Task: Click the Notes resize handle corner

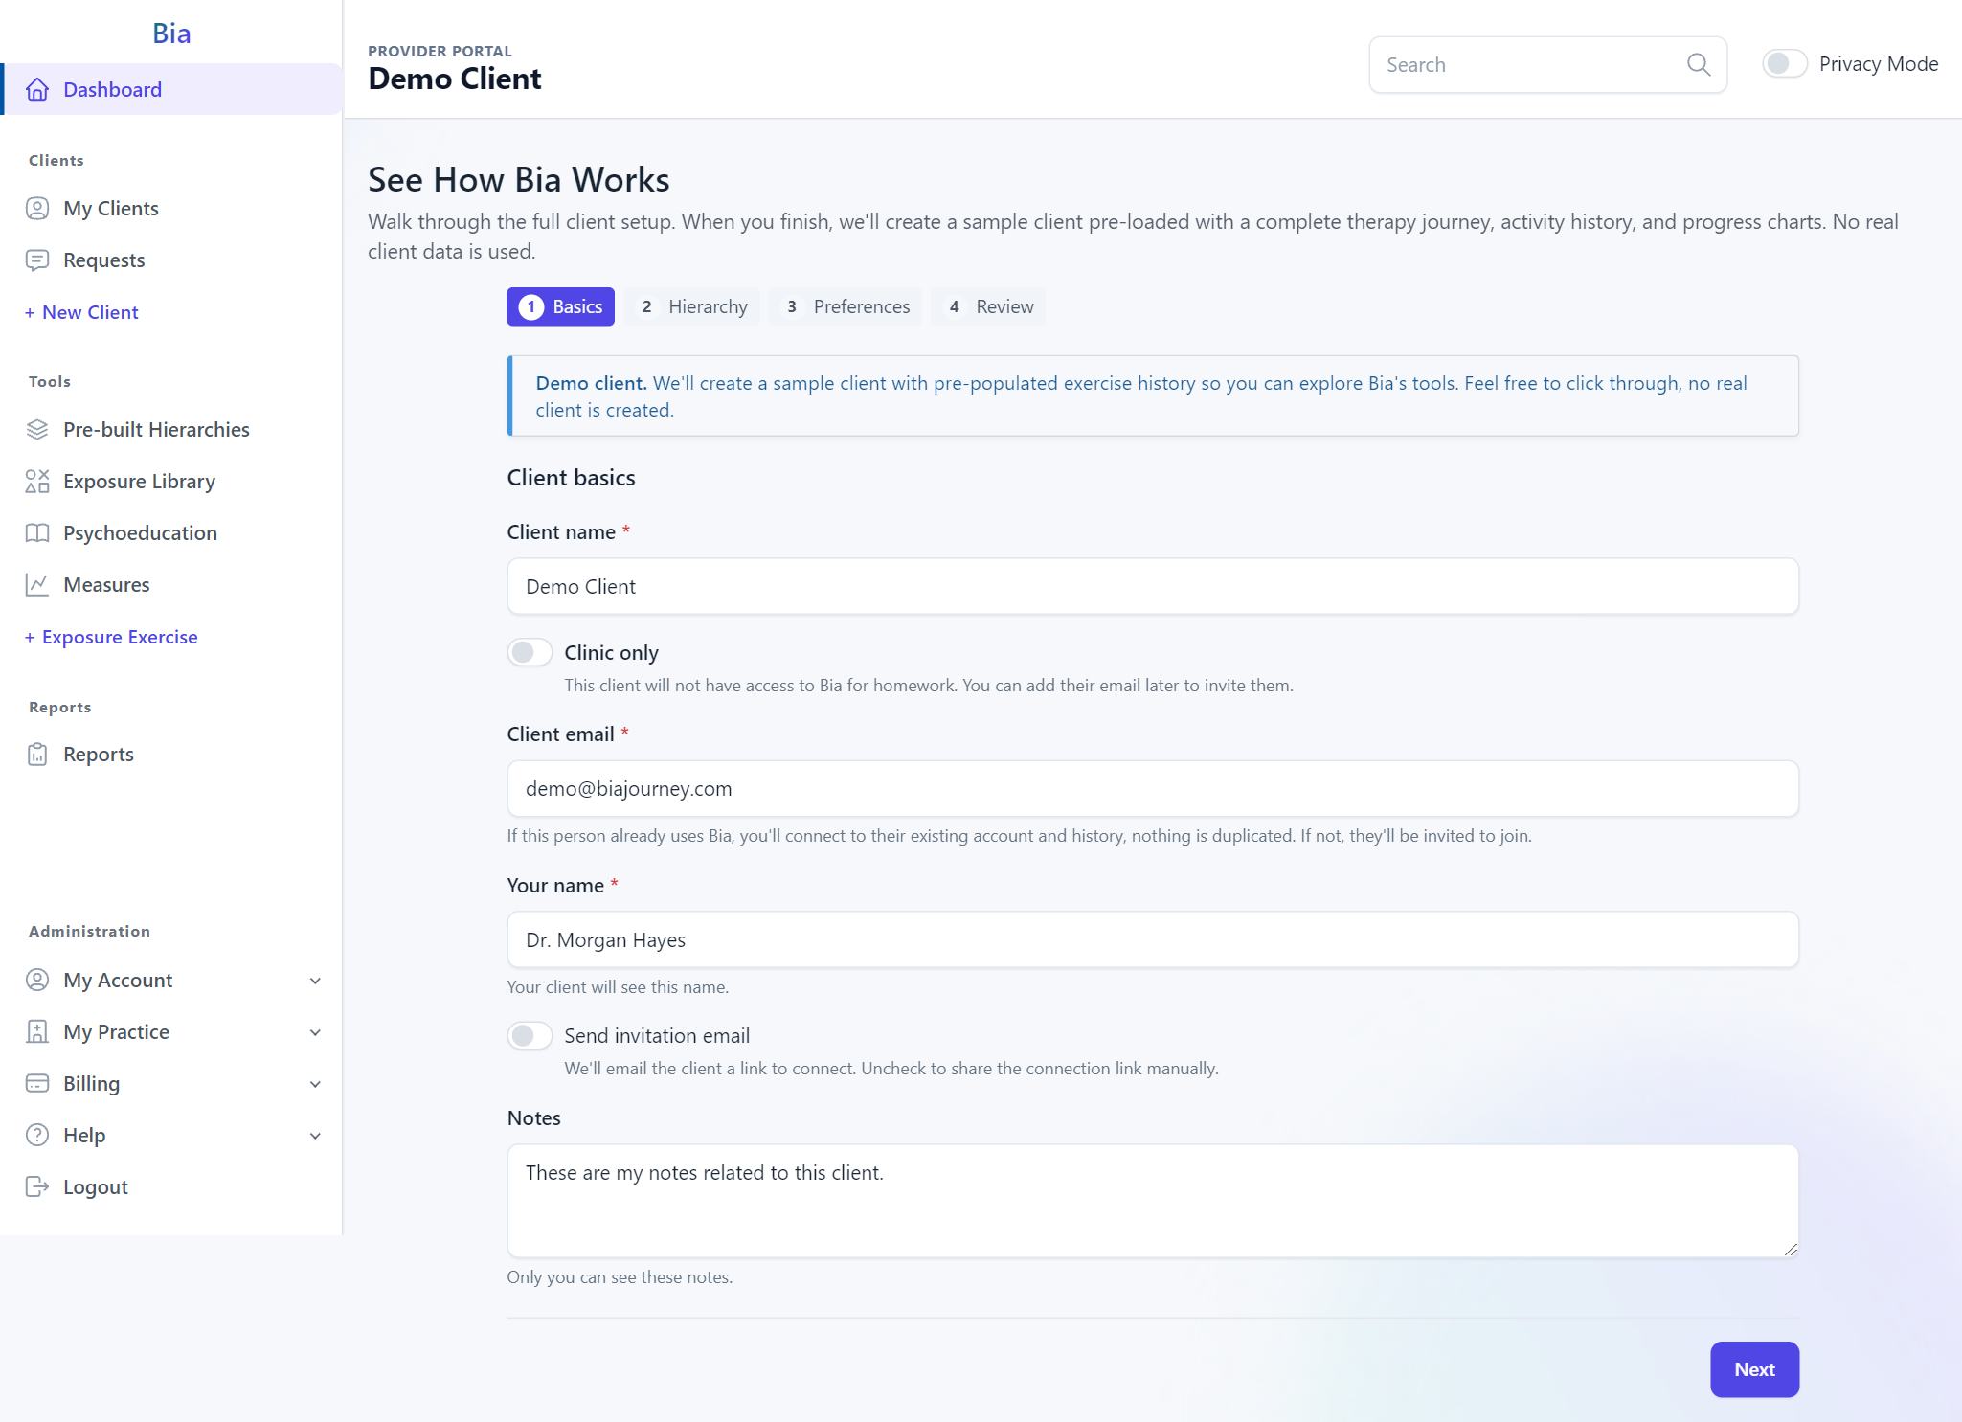Action: pyautogui.click(x=1792, y=1250)
